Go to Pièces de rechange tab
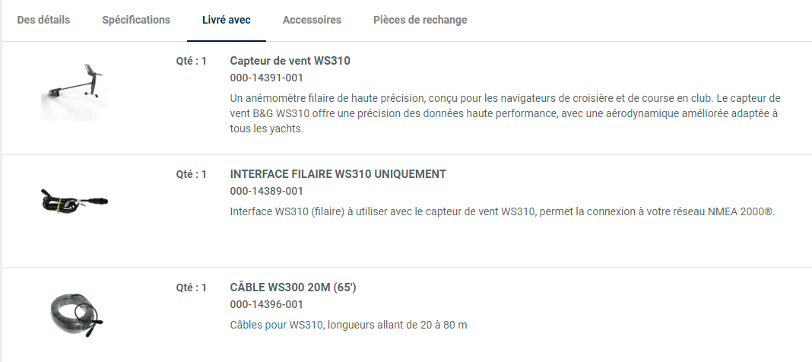This screenshot has height=362, width=812. click(x=420, y=20)
